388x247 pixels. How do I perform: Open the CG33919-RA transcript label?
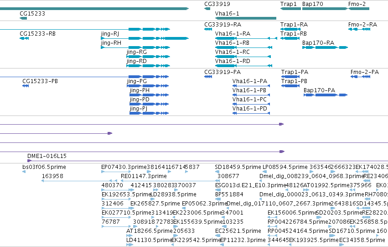click(222, 25)
